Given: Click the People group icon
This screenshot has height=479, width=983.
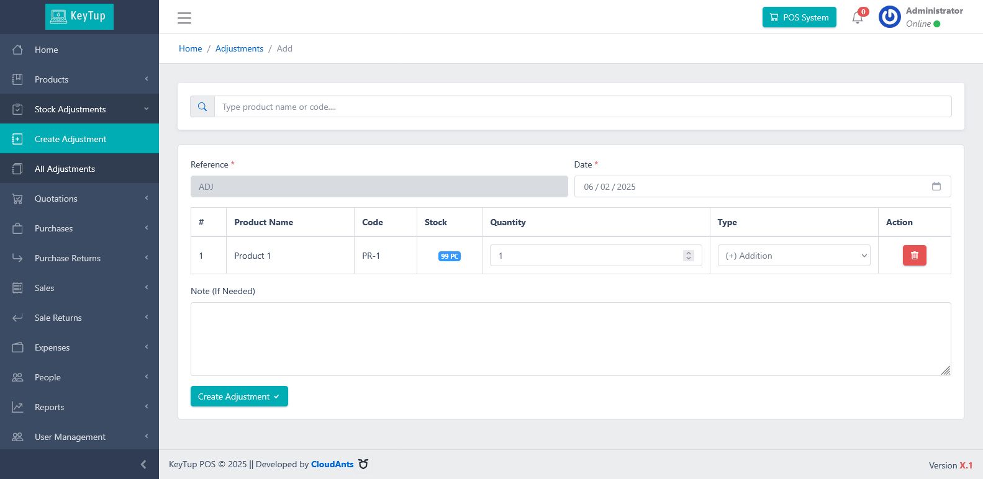Looking at the screenshot, I should (x=17, y=377).
